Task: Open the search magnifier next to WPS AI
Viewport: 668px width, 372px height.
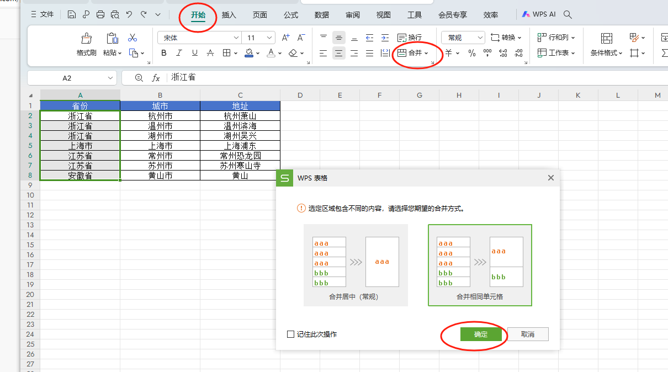Action: pos(568,14)
